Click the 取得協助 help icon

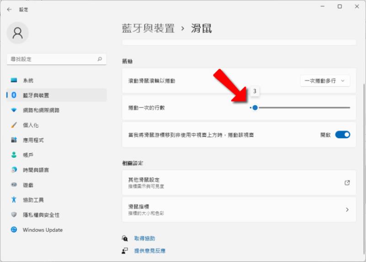point(124,238)
